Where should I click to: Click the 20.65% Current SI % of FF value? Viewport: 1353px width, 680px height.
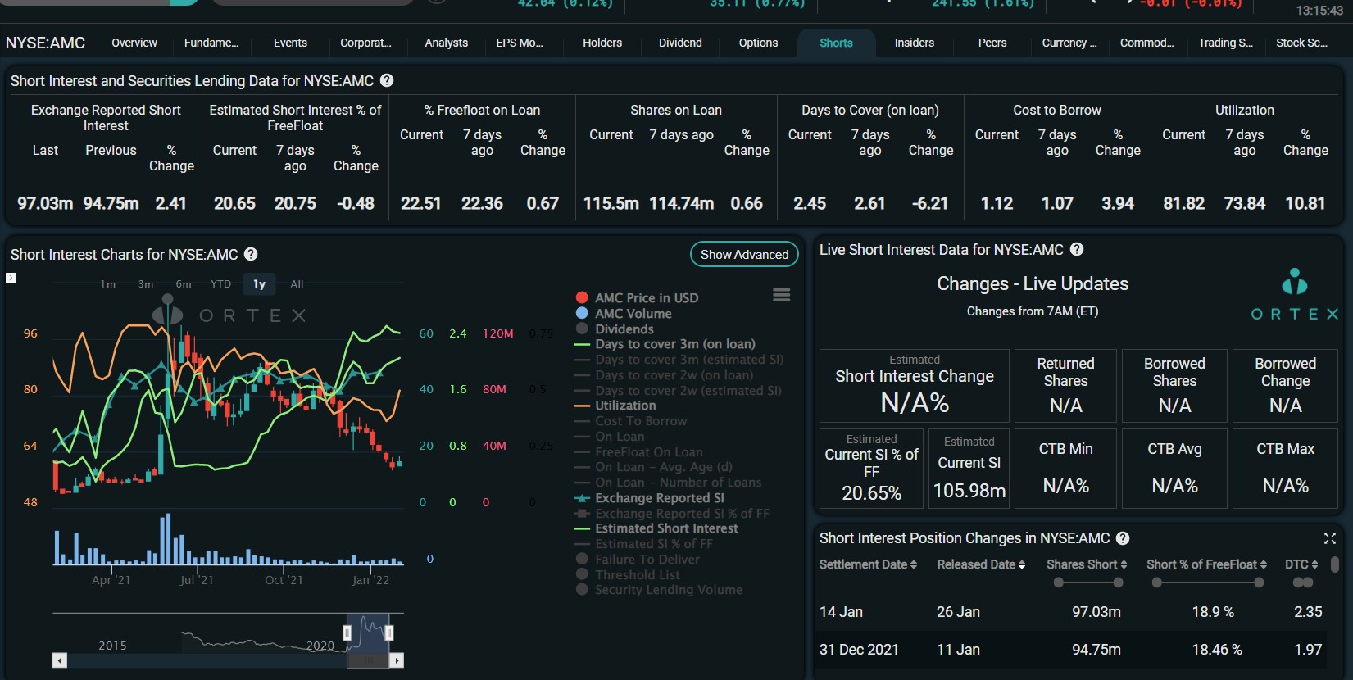[x=871, y=493]
